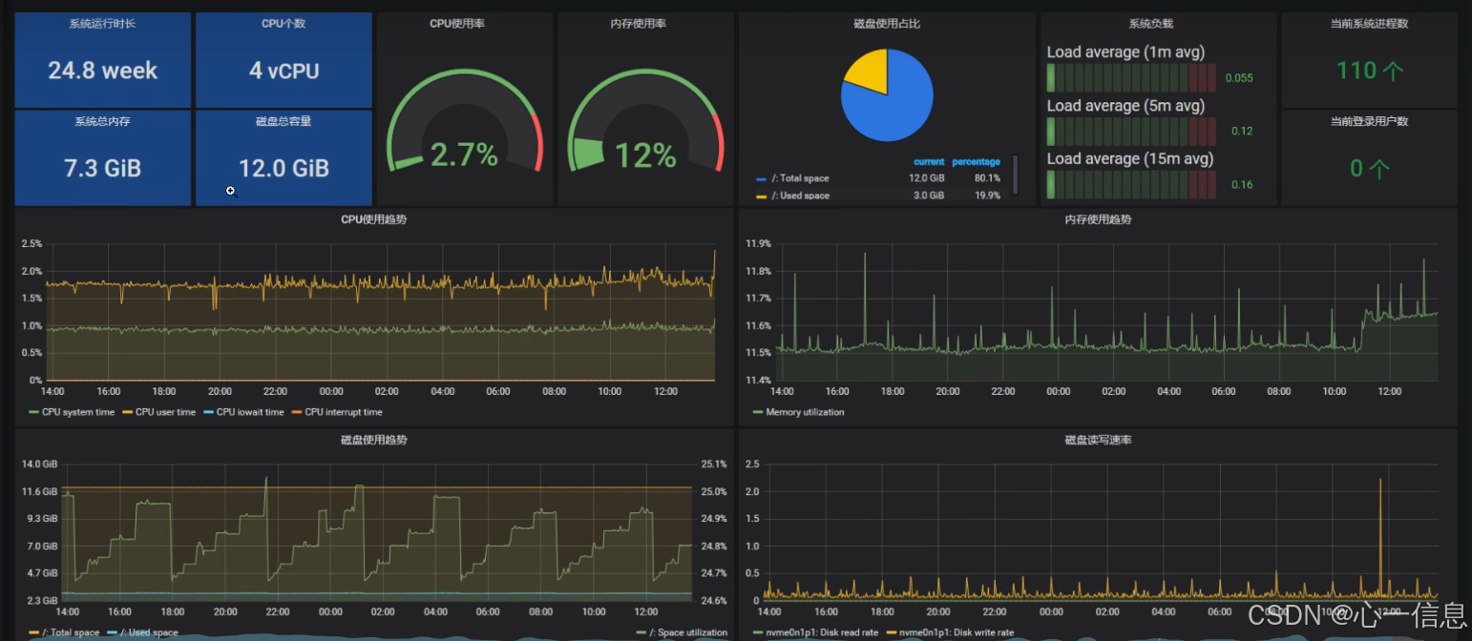Click the 14.0 GiB y-axis label on disk graph

click(39, 464)
